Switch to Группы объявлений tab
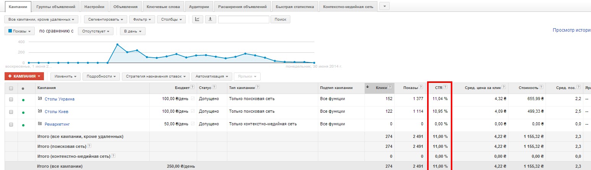Viewport: 591px width, 170px height. (56, 6)
